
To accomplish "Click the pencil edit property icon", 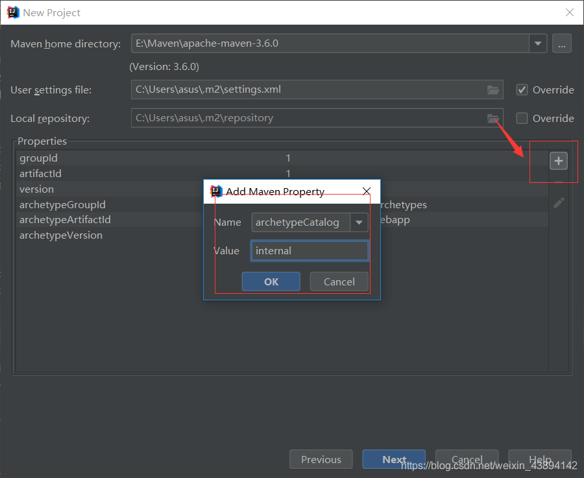I will tap(559, 203).
